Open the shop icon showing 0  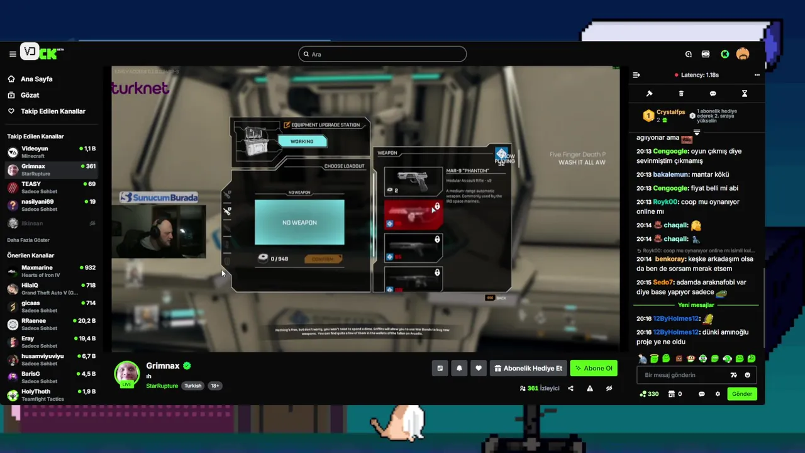(675, 394)
